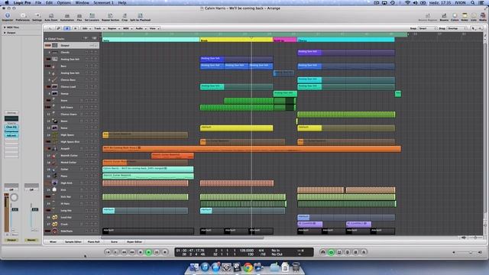489x275 pixels.
Task: Click Go to Beginning in the transport
Action: (108, 252)
